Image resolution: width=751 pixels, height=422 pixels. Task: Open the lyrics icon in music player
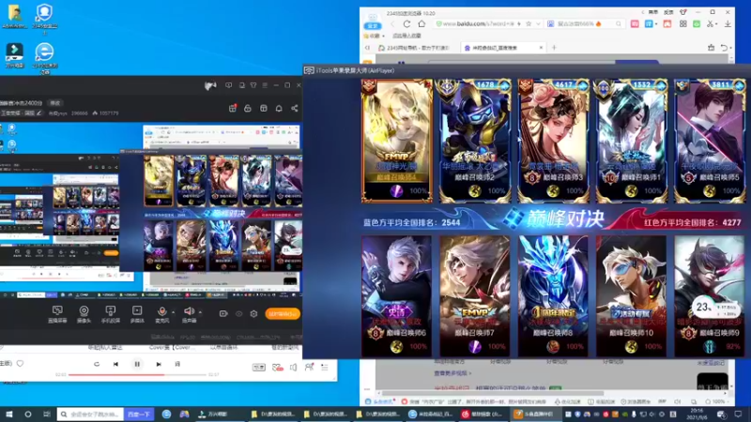pos(177,364)
